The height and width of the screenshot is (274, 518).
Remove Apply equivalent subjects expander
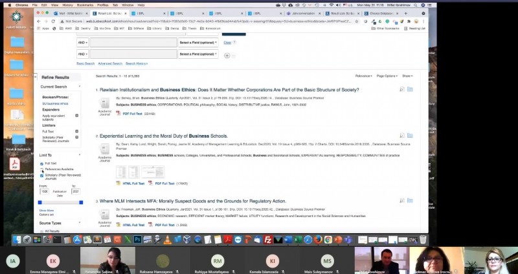76,116
